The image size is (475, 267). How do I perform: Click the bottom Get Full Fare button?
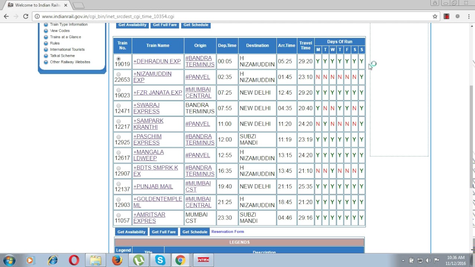click(164, 232)
